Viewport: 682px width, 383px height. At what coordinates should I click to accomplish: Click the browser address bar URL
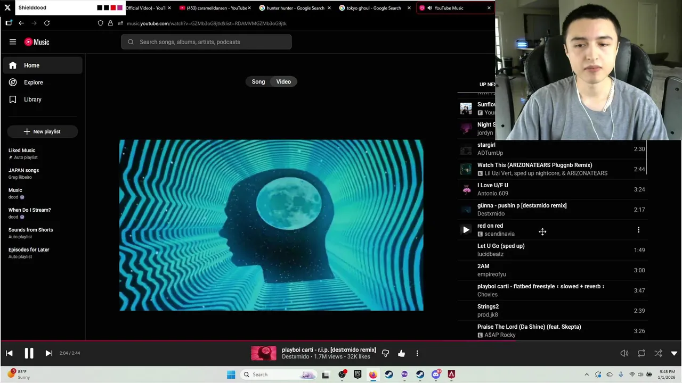click(x=207, y=23)
